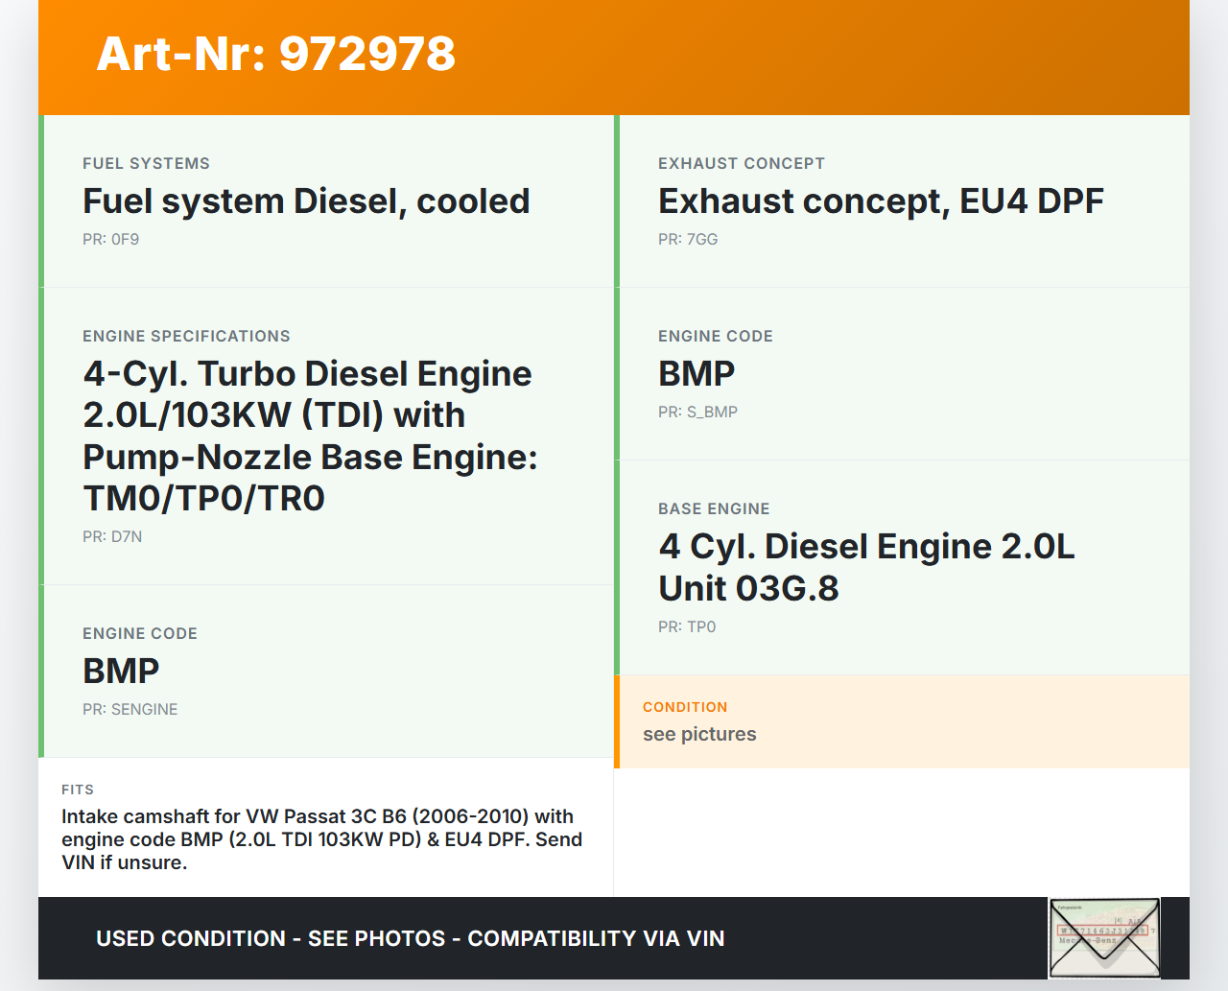Click the orange CONDITION label
This screenshot has width=1228, height=991.
tap(685, 707)
